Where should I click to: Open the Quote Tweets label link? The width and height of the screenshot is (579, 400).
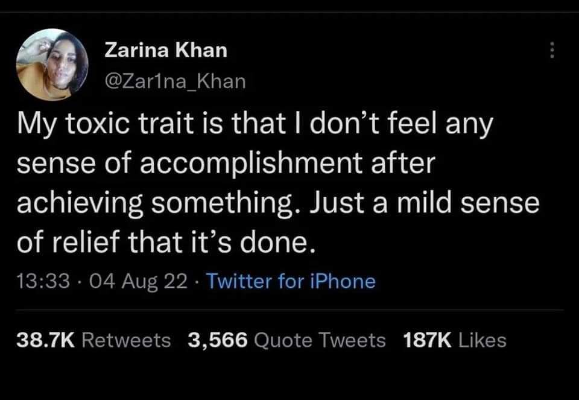point(320,340)
